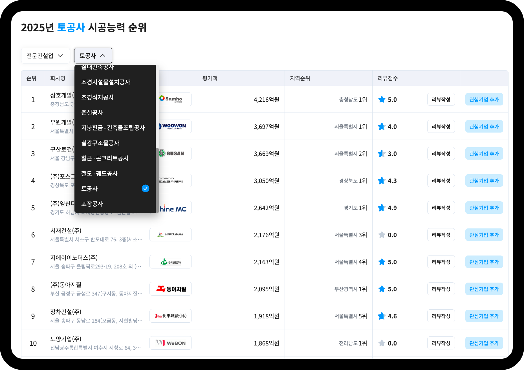The height and width of the screenshot is (370, 524).
Task: Write a review for rank 1 삼호개발
Action: [441, 99]
